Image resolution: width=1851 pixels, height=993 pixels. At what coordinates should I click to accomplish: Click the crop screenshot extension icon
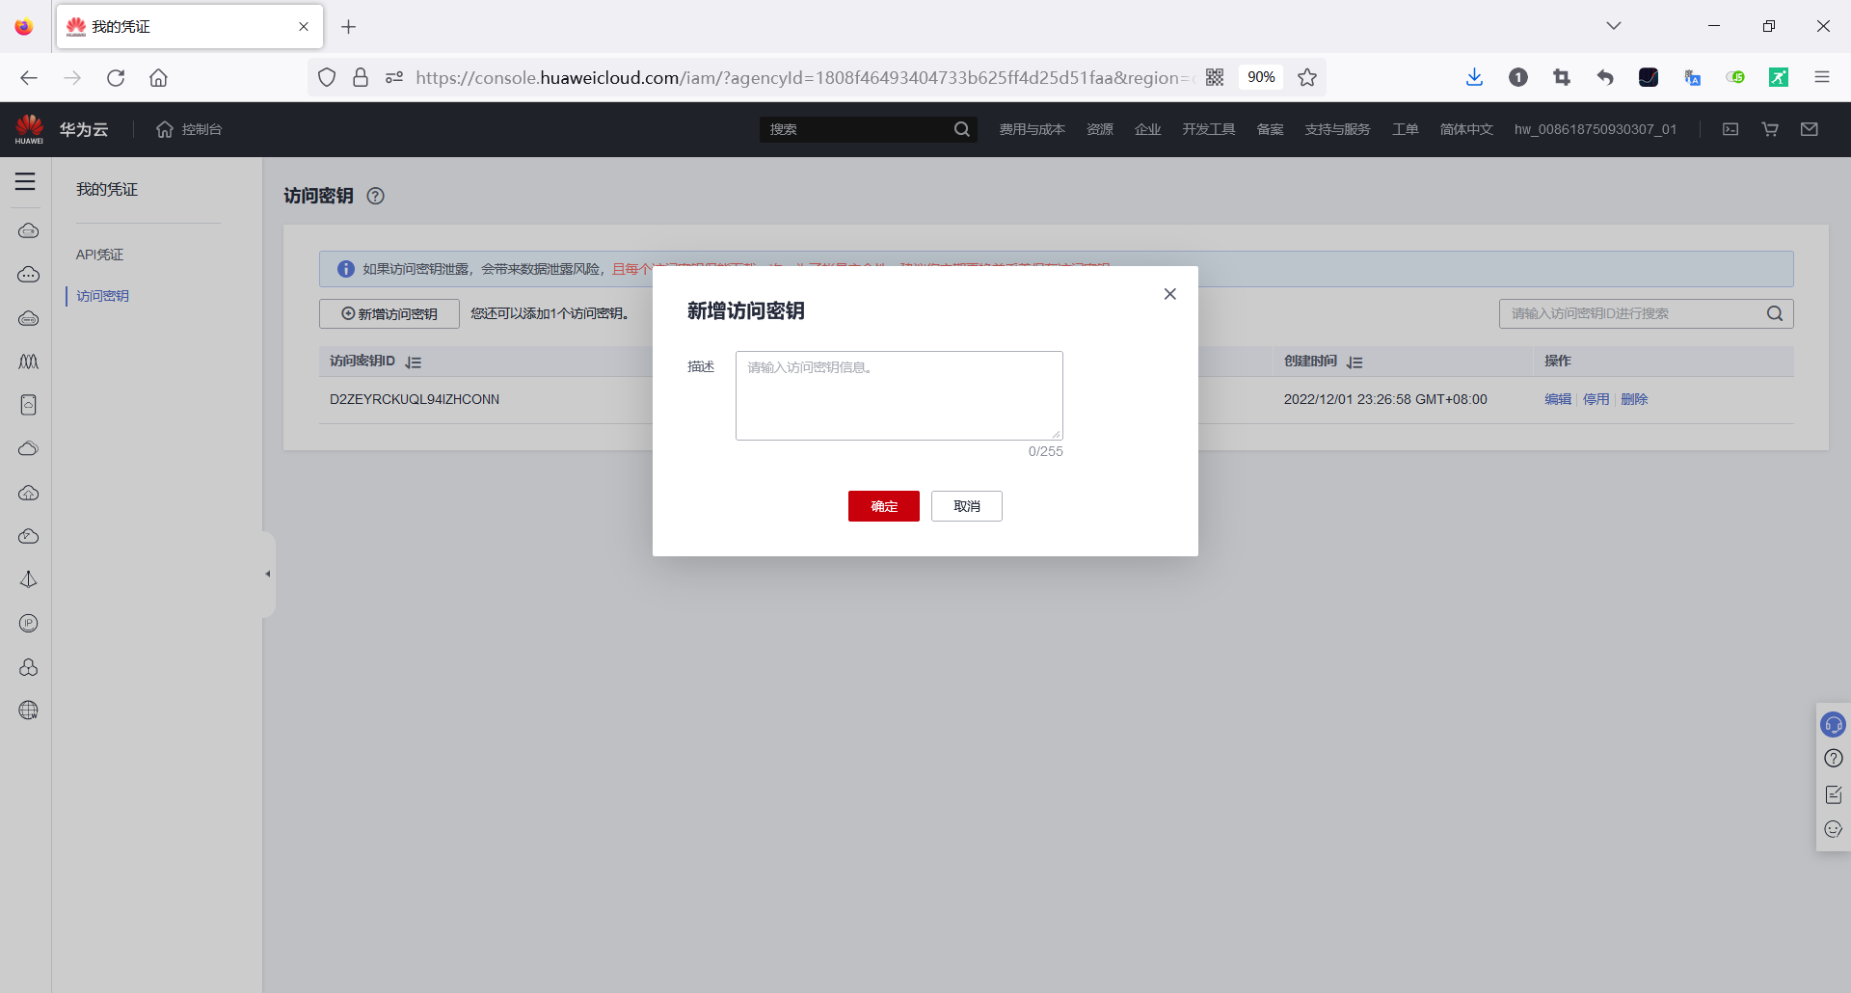click(1562, 77)
